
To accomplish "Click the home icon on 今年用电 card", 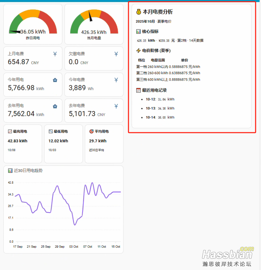I will pyautogui.click(x=55, y=80).
